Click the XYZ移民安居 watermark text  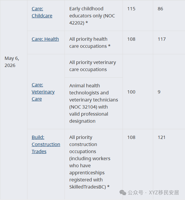[164, 193]
